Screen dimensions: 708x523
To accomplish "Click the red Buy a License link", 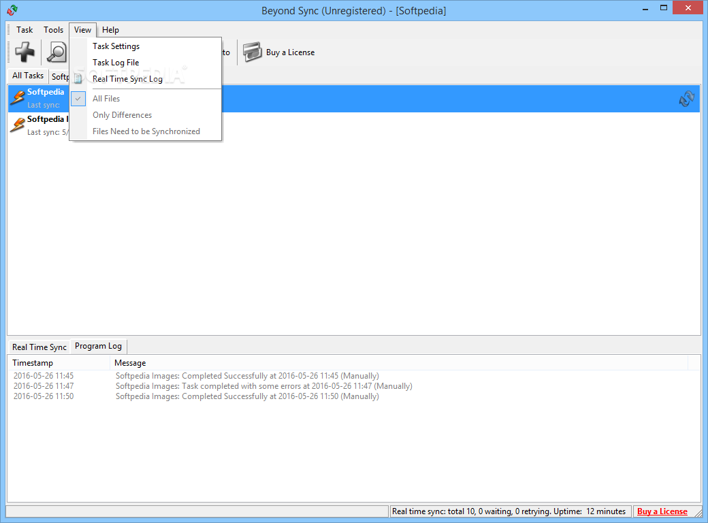I will click(x=662, y=511).
